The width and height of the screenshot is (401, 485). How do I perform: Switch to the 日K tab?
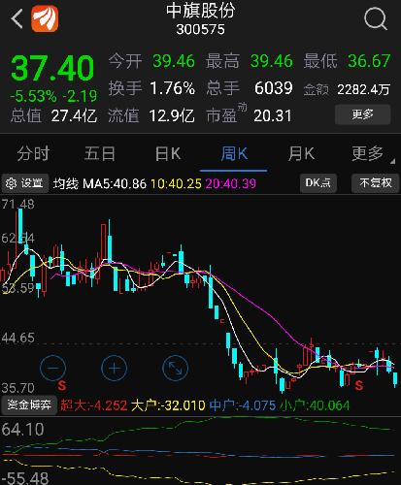pyautogui.click(x=168, y=153)
